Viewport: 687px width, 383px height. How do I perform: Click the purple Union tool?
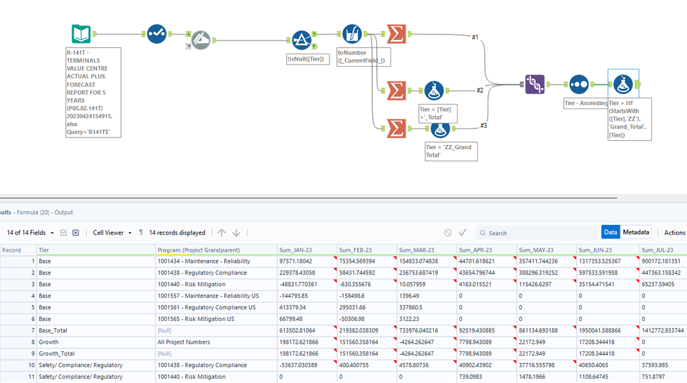point(535,84)
